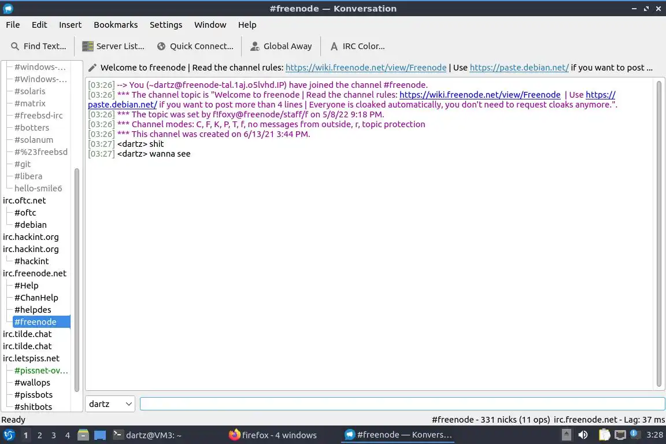This screenshot has height=444, width=666.
Task: Click the Lag: 37 ms status text
Action: (644, 420)
